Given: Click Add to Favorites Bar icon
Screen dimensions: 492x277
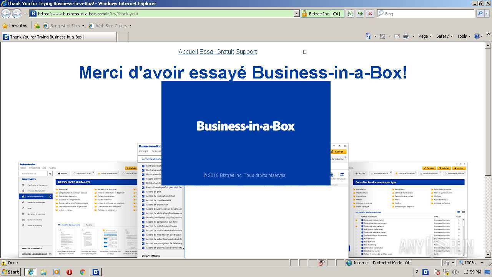Looking at the screenshot, I should coord(37,26).
